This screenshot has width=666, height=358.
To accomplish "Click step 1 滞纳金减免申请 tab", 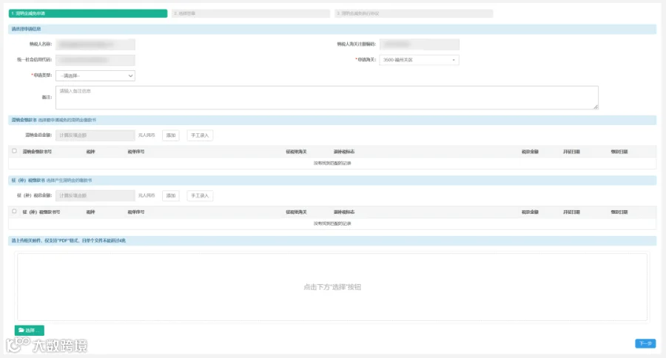I will [x=88, y=13].
